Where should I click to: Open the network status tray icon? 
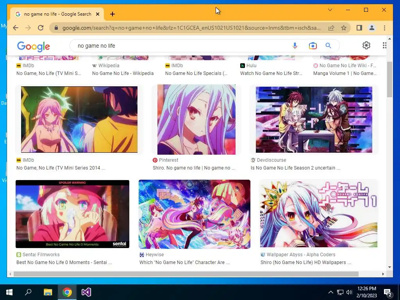click(x=340, y=292)
